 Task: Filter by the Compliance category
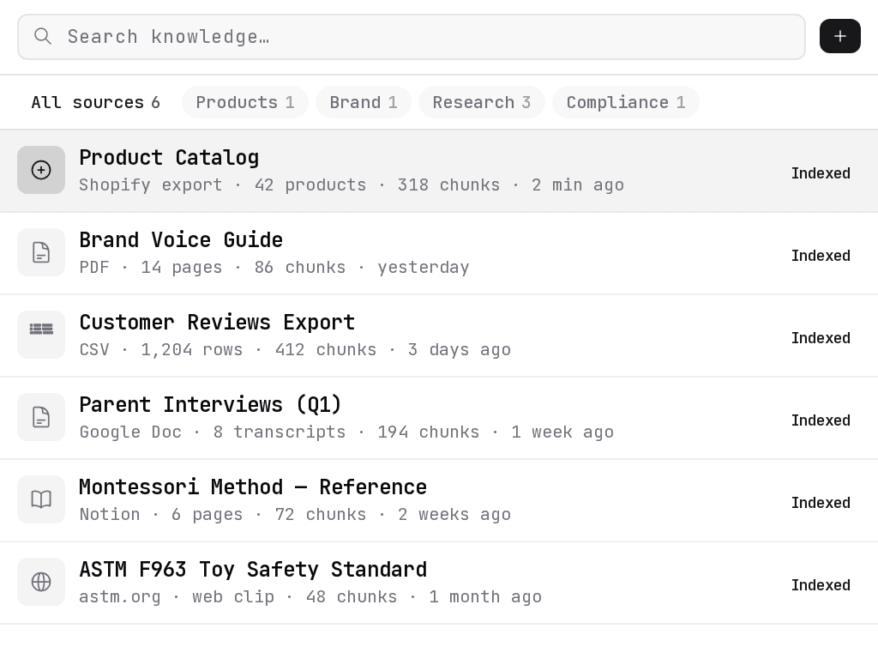click(625, 103)
